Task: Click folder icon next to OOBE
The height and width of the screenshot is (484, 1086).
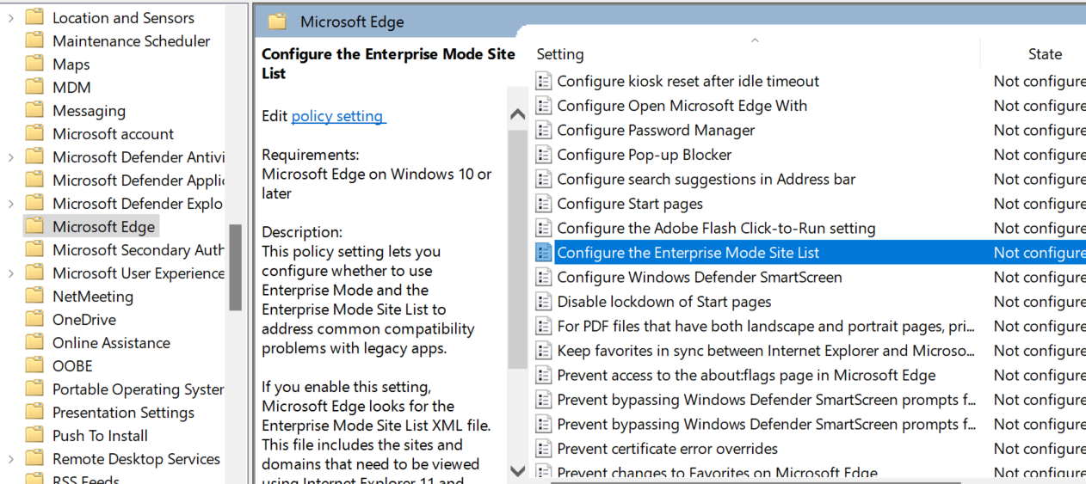Action: [34, 365]
